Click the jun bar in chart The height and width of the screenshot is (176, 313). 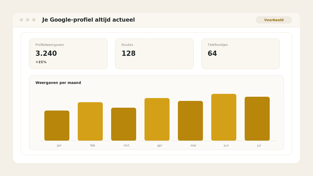224,117
